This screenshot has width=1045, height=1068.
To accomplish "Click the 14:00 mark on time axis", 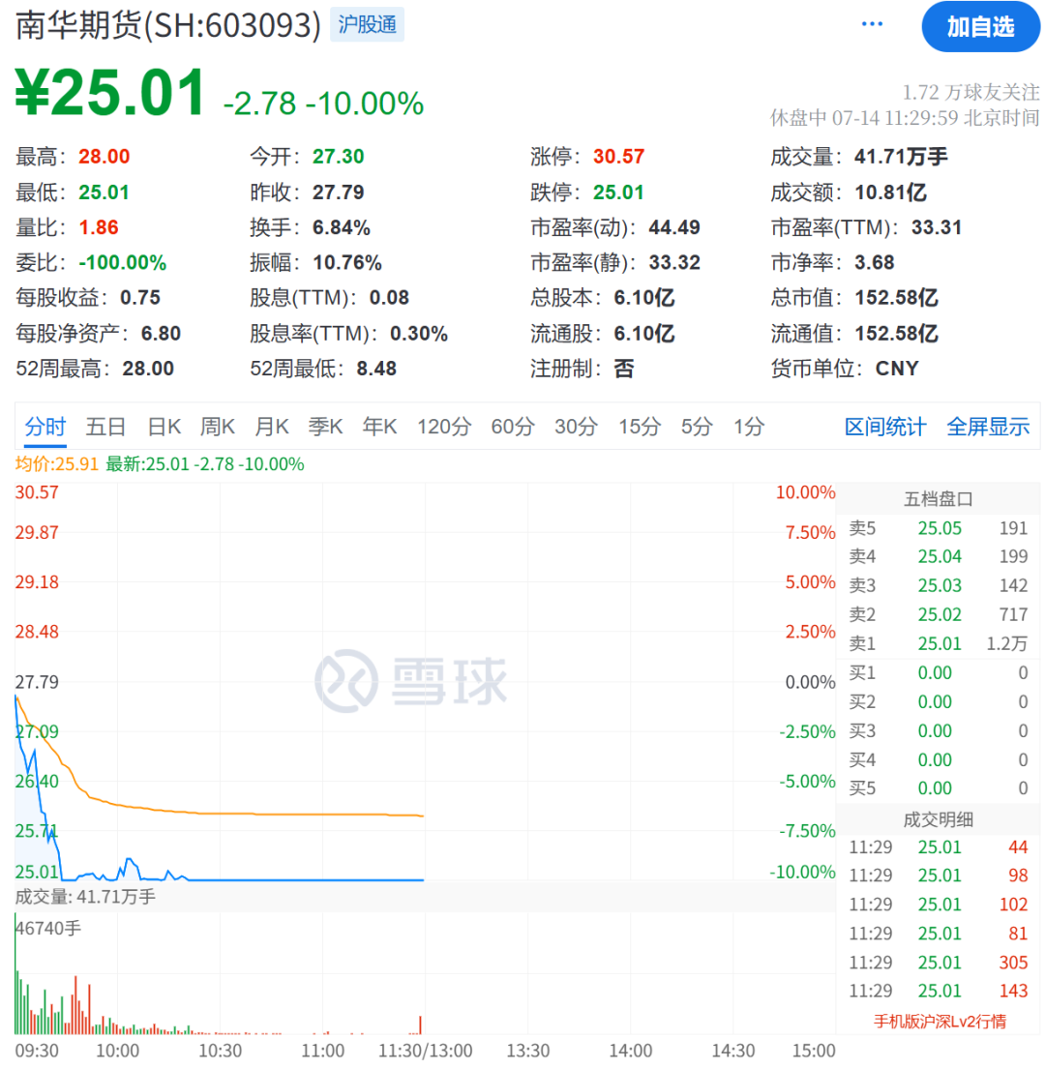I will click(x=630, y=1051).
